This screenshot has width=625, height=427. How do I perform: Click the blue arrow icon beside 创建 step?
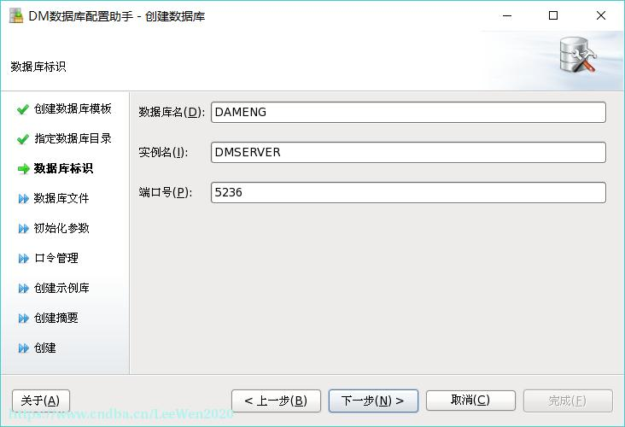(24, 348)
